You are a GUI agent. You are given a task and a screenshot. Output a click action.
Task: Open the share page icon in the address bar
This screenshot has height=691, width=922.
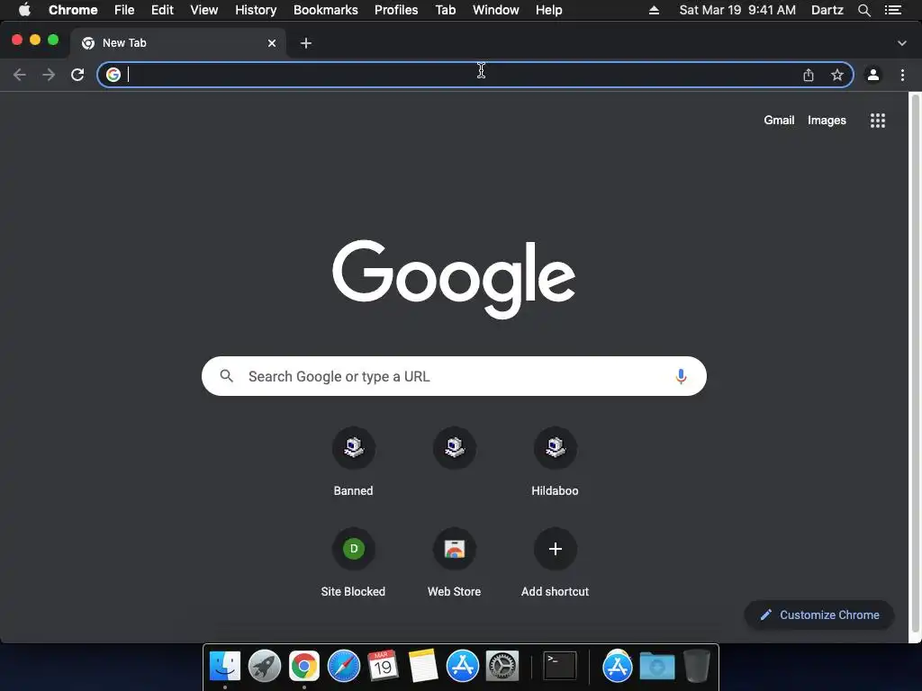point(809,75)
